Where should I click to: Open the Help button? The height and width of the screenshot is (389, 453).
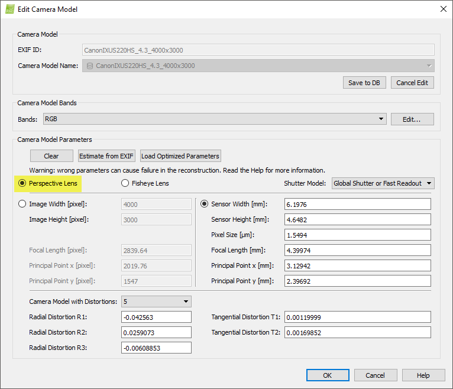[423, 375]
